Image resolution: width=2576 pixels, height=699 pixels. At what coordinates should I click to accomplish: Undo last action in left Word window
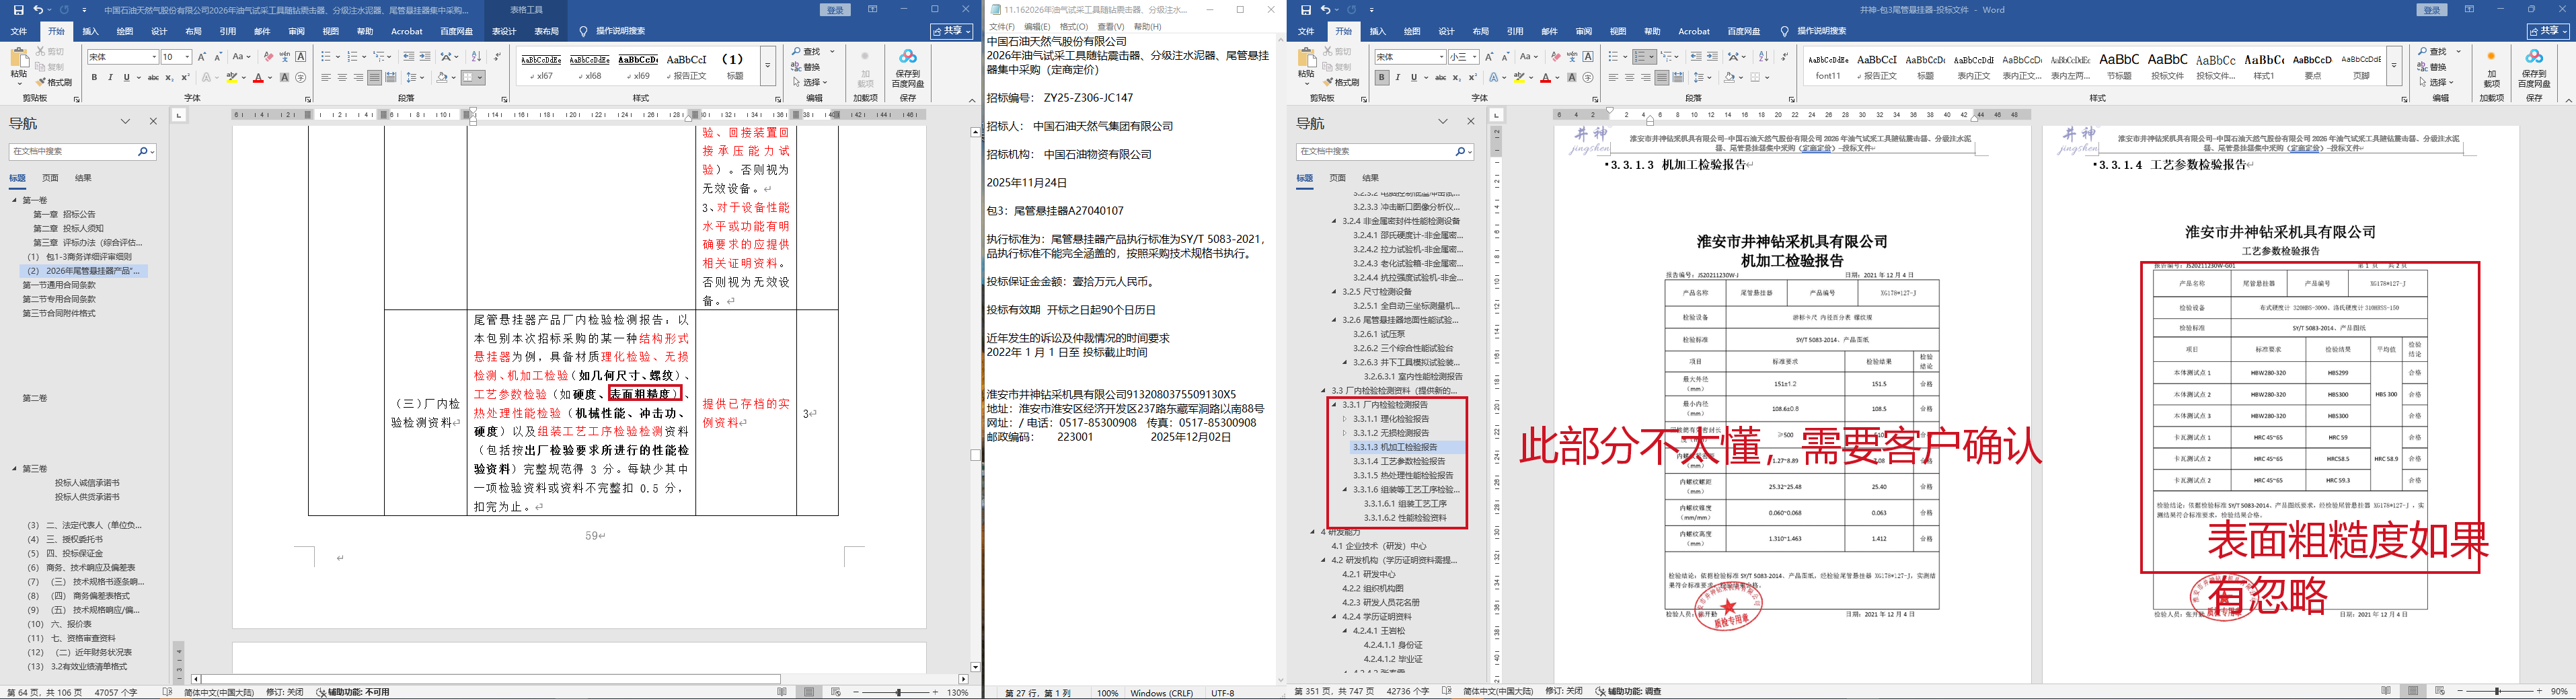(38, 10)
